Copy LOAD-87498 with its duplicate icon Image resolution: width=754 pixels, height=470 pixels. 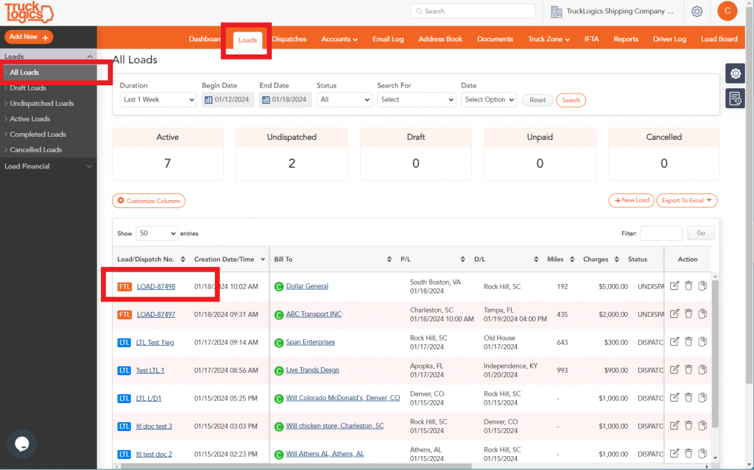tap(702, 286)
